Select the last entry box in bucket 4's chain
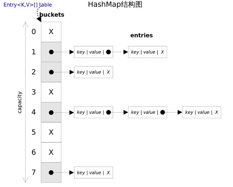233x187 pixels. 201,112
